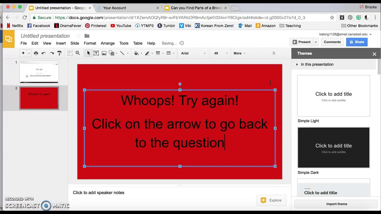Open the font size 48 dropdown
Image resolution: width=381 pixels, height=214 pixels.
coord(221,53)
